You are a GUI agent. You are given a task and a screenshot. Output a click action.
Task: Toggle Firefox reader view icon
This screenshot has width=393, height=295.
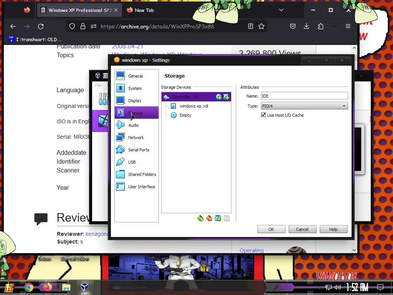(250, 26)
